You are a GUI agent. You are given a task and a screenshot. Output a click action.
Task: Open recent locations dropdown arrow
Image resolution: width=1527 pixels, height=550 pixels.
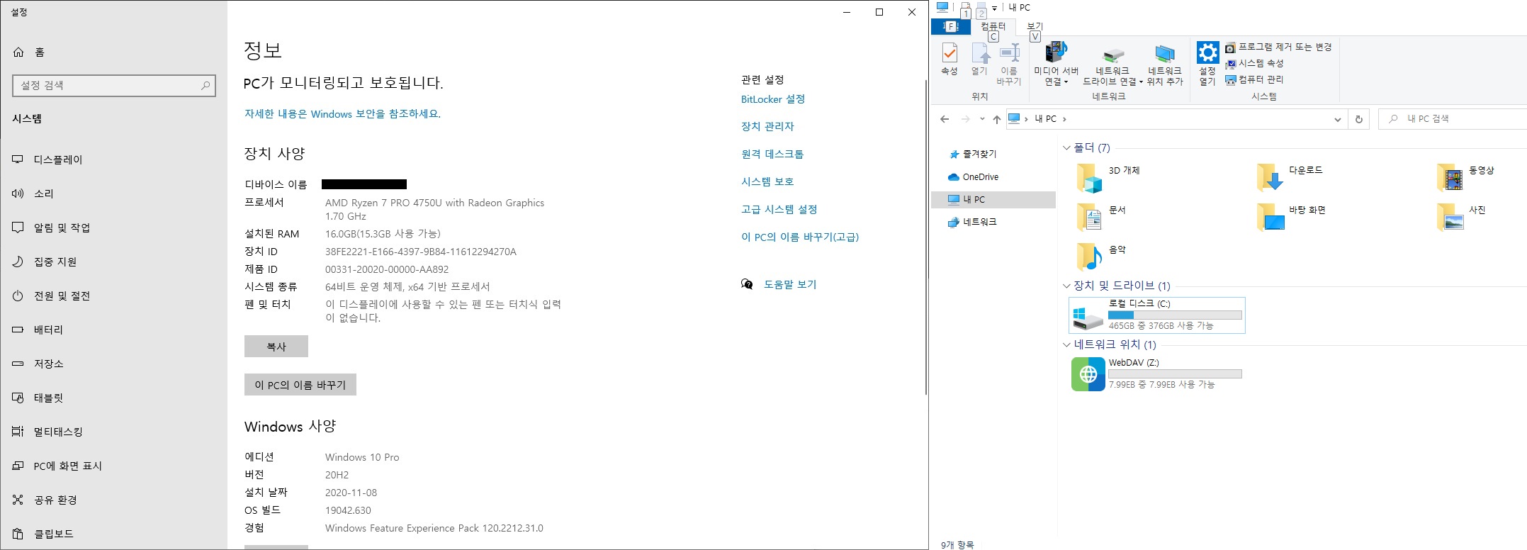[x=982, y=119]
